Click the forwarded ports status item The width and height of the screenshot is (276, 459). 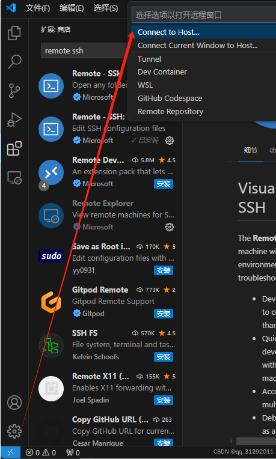[73, 453]
